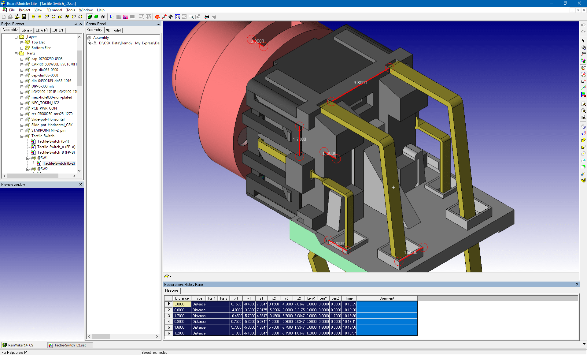The width and height of the screenshot is (587, 355).
Task: Select the hand move tool in right toolbar
Action: [583, 47]
